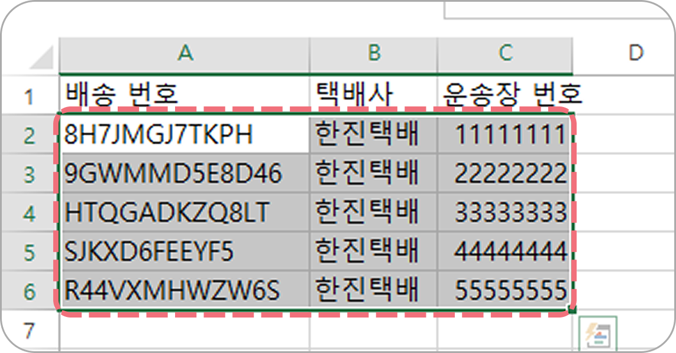The height and width of the screenshot is (353, 676).
Task: Select row 4 header
Action: coord(30,212)
